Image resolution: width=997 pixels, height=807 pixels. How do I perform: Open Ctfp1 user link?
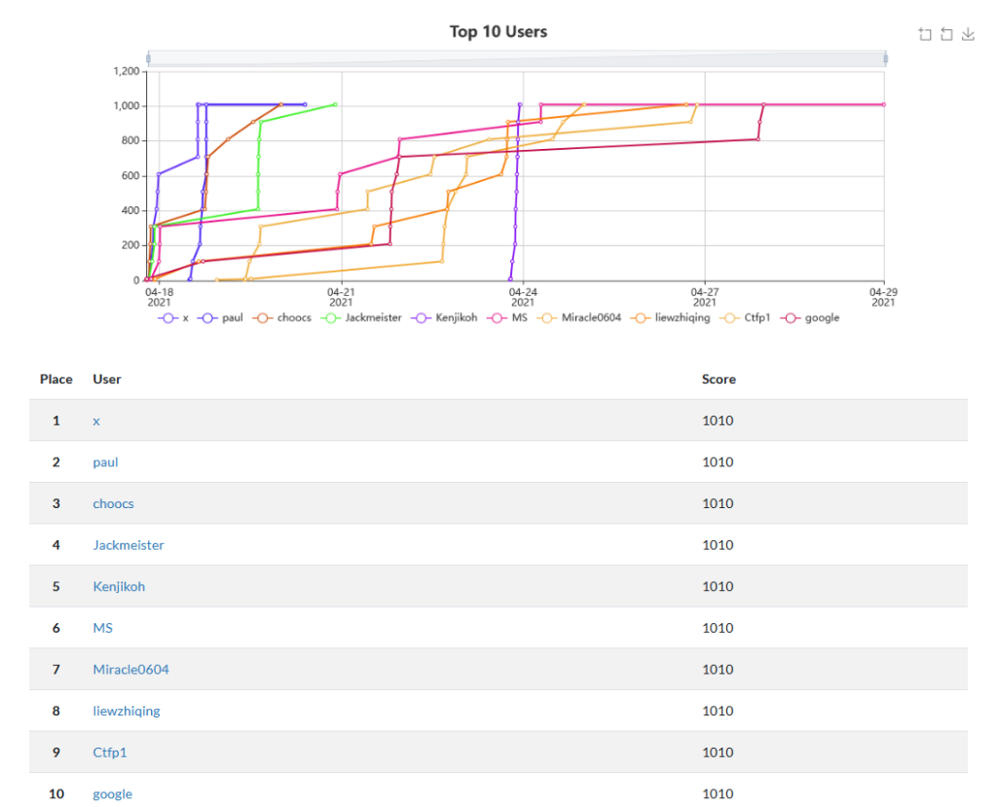[110, 752]
